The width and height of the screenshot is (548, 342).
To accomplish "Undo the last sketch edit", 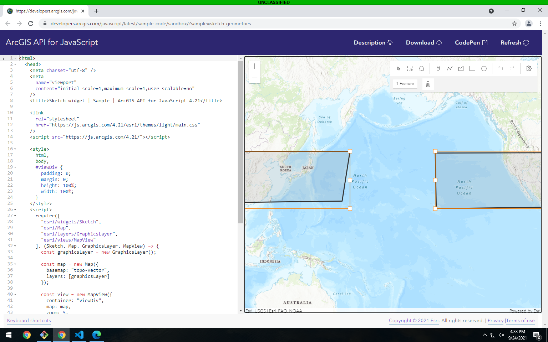I will coord(501,68).
